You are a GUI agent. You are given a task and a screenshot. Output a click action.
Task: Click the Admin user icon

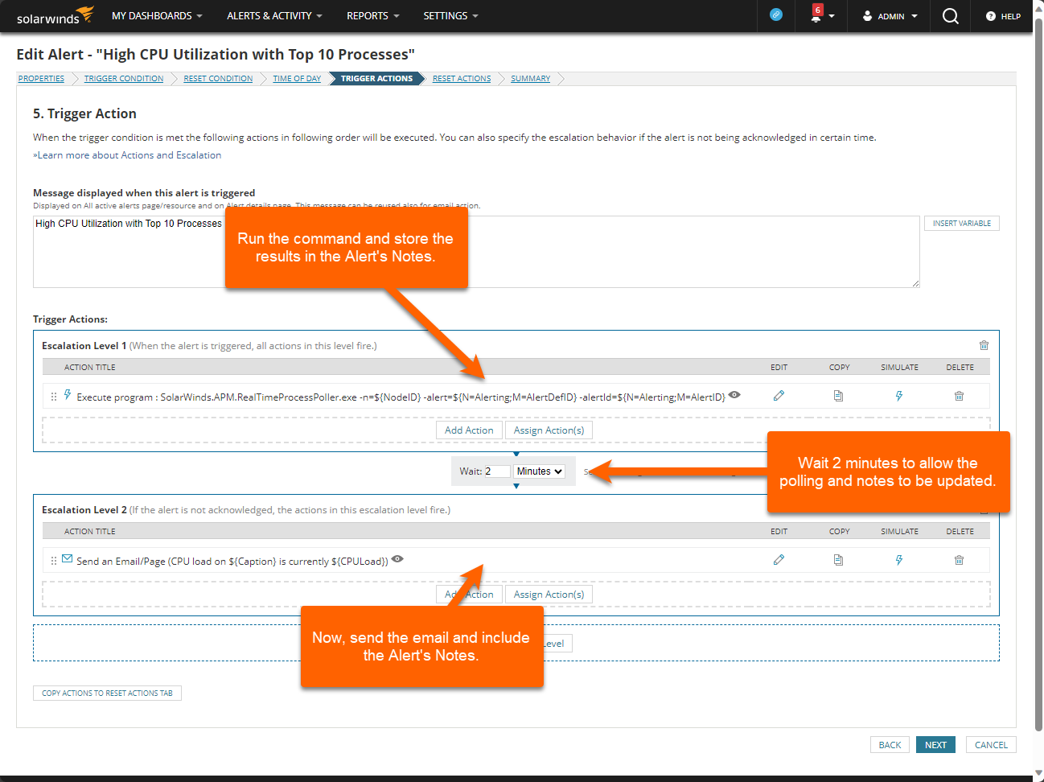pos(867,15)
